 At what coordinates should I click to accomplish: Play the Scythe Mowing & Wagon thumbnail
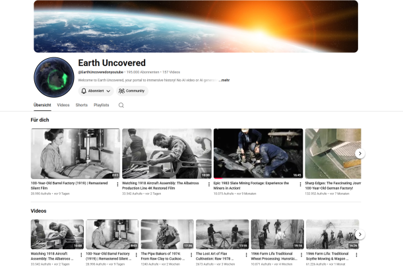point(332,235)
